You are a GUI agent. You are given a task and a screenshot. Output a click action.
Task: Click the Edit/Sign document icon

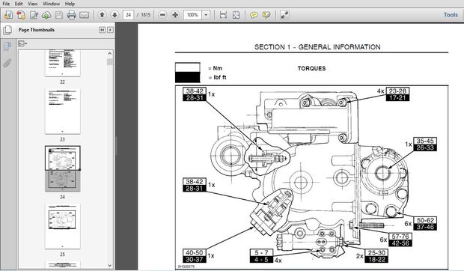click(x=34, y=15)
